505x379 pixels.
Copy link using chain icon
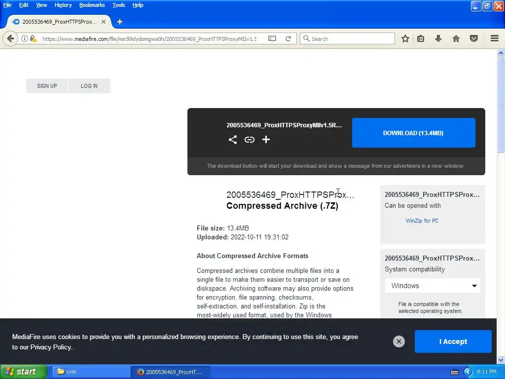[x=249, y=140]
